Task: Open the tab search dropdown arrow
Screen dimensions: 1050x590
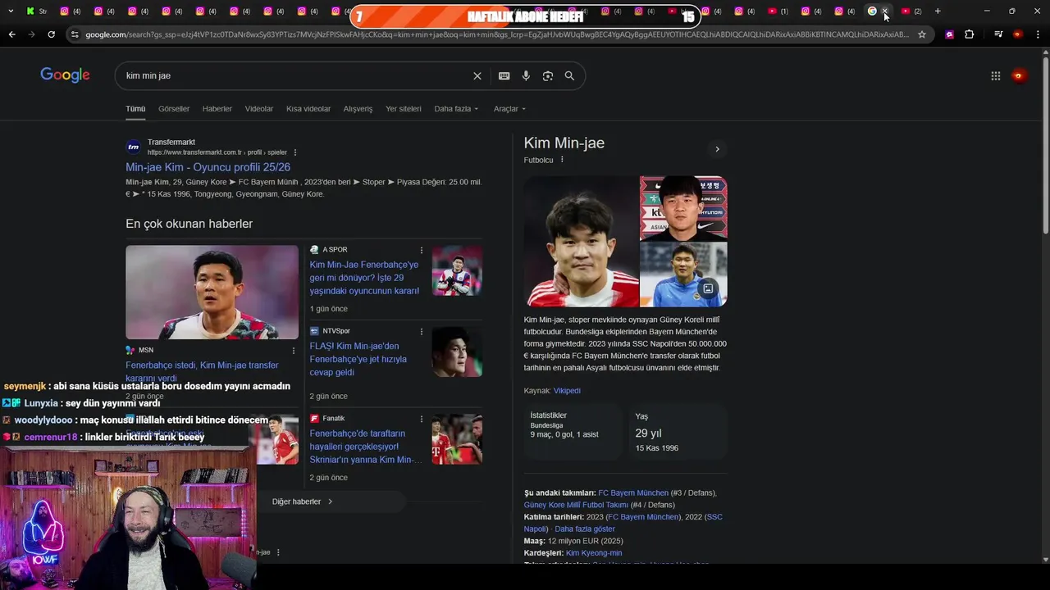Action: [11, 11]
